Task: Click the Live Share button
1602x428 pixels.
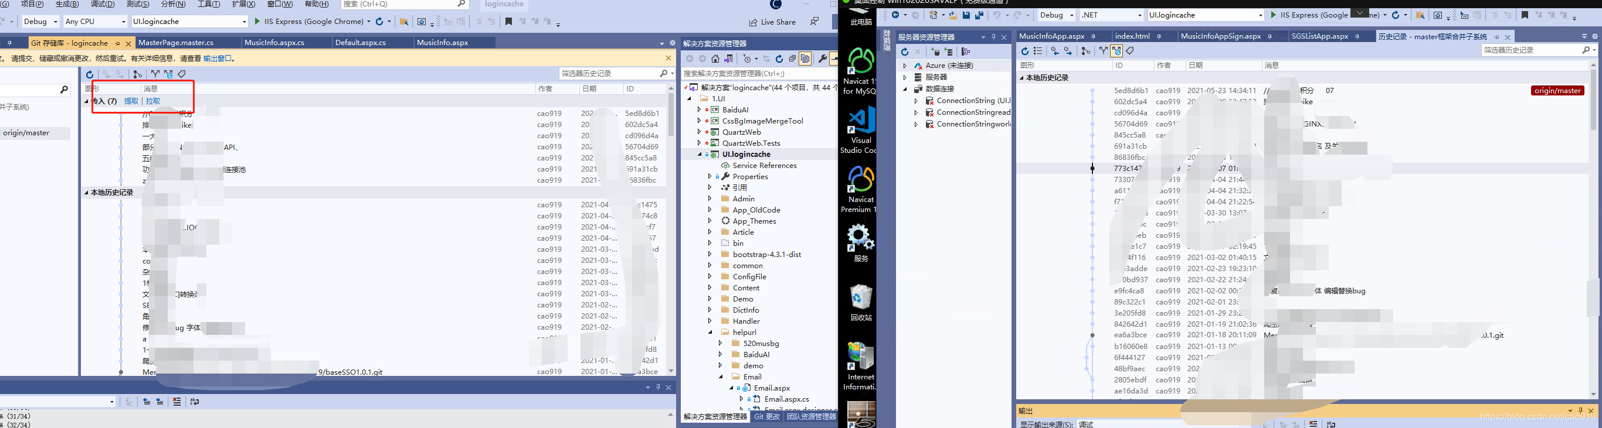Action: point(772,22)
